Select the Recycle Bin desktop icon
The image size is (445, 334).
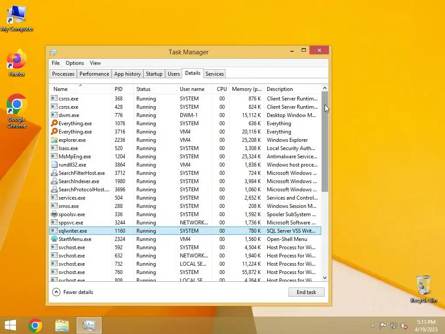pos(423,289)
